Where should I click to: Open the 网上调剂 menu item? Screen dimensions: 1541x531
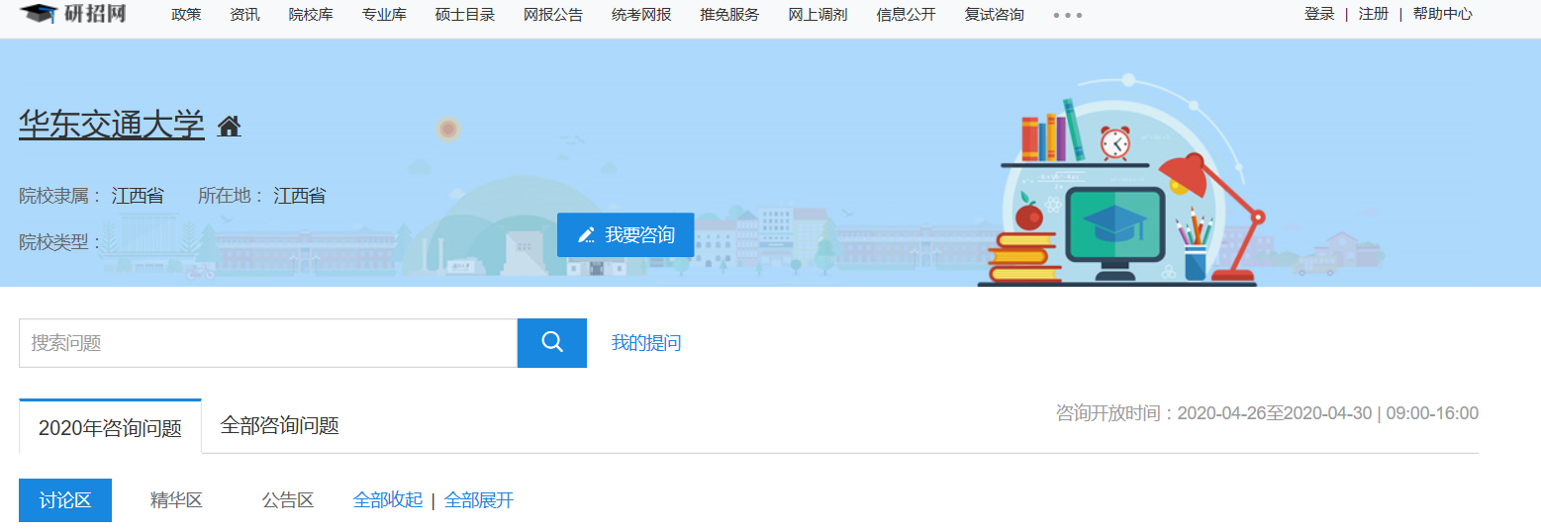(818, 15)
